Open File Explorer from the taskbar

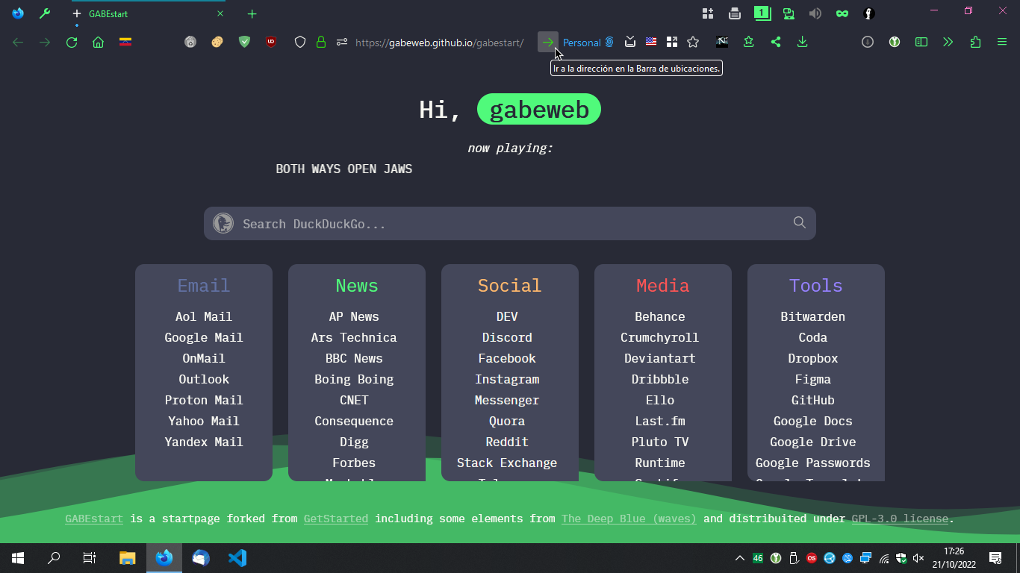128,557
